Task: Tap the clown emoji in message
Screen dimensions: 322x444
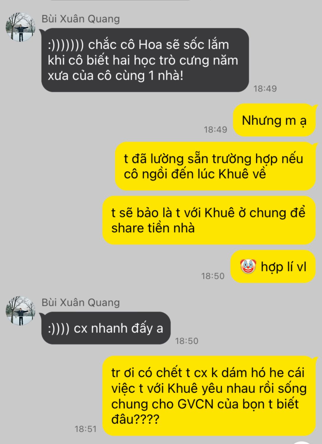Action: pyautogui.click(x=248, y=266)
